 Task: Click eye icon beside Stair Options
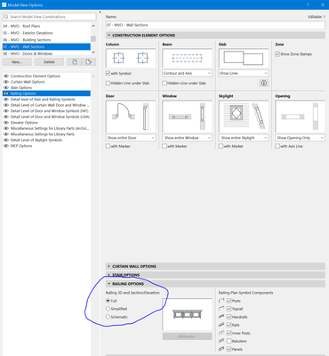click(x=6, y=88)
